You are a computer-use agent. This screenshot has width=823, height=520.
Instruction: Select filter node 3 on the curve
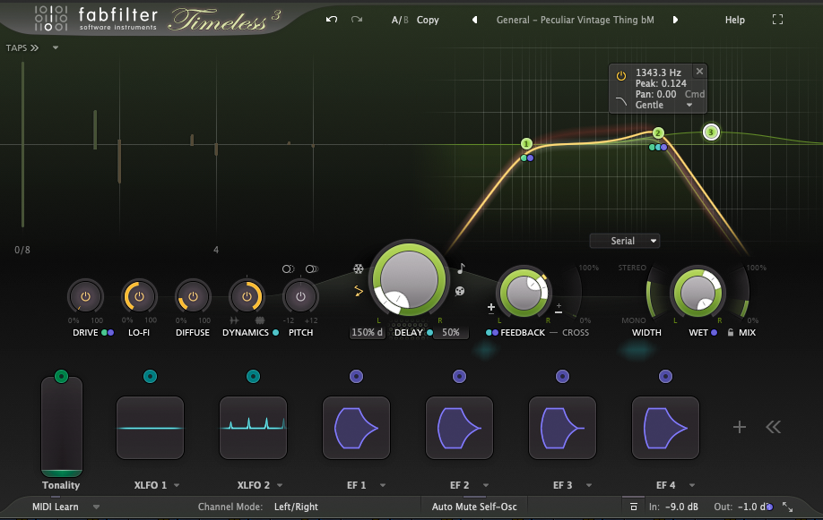coord(711,132)
